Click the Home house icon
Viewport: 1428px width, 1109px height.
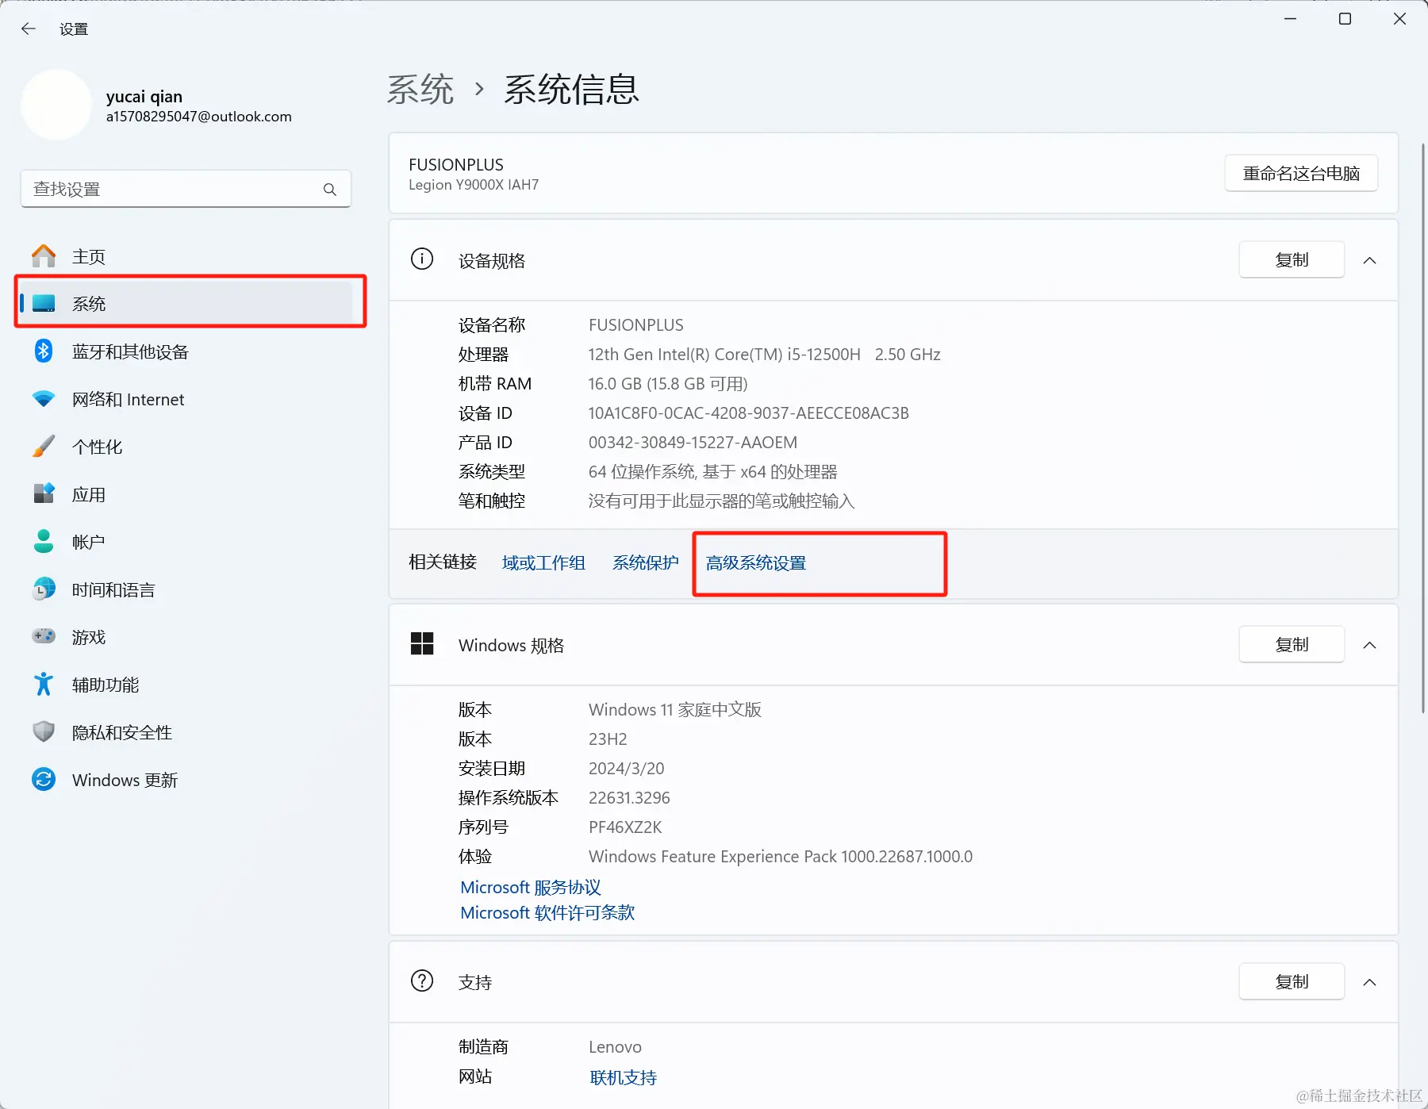point(44,256)
